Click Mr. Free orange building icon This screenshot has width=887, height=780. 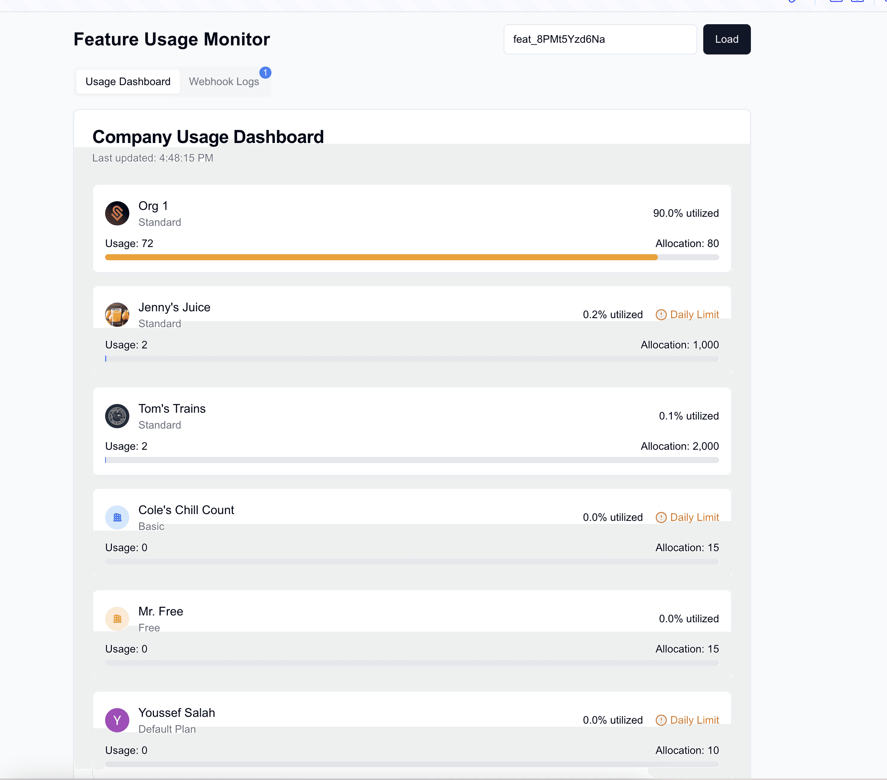(x=117, y=618)
